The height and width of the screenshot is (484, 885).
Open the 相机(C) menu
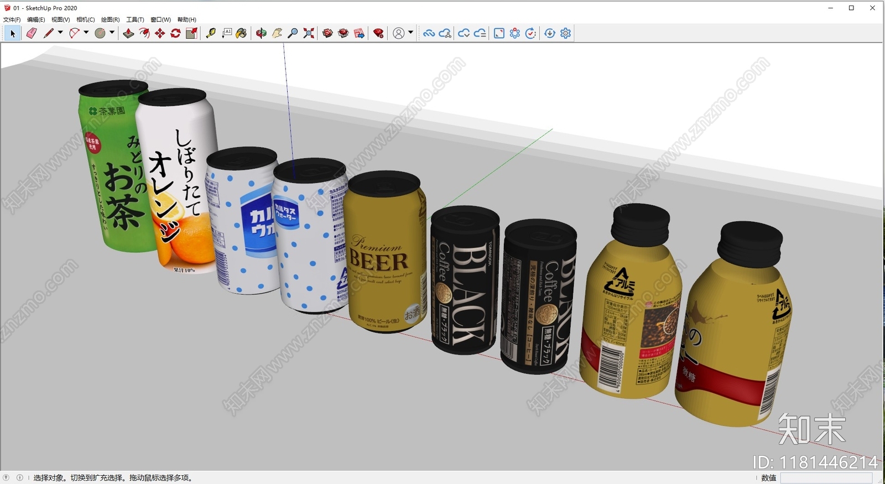86,19
